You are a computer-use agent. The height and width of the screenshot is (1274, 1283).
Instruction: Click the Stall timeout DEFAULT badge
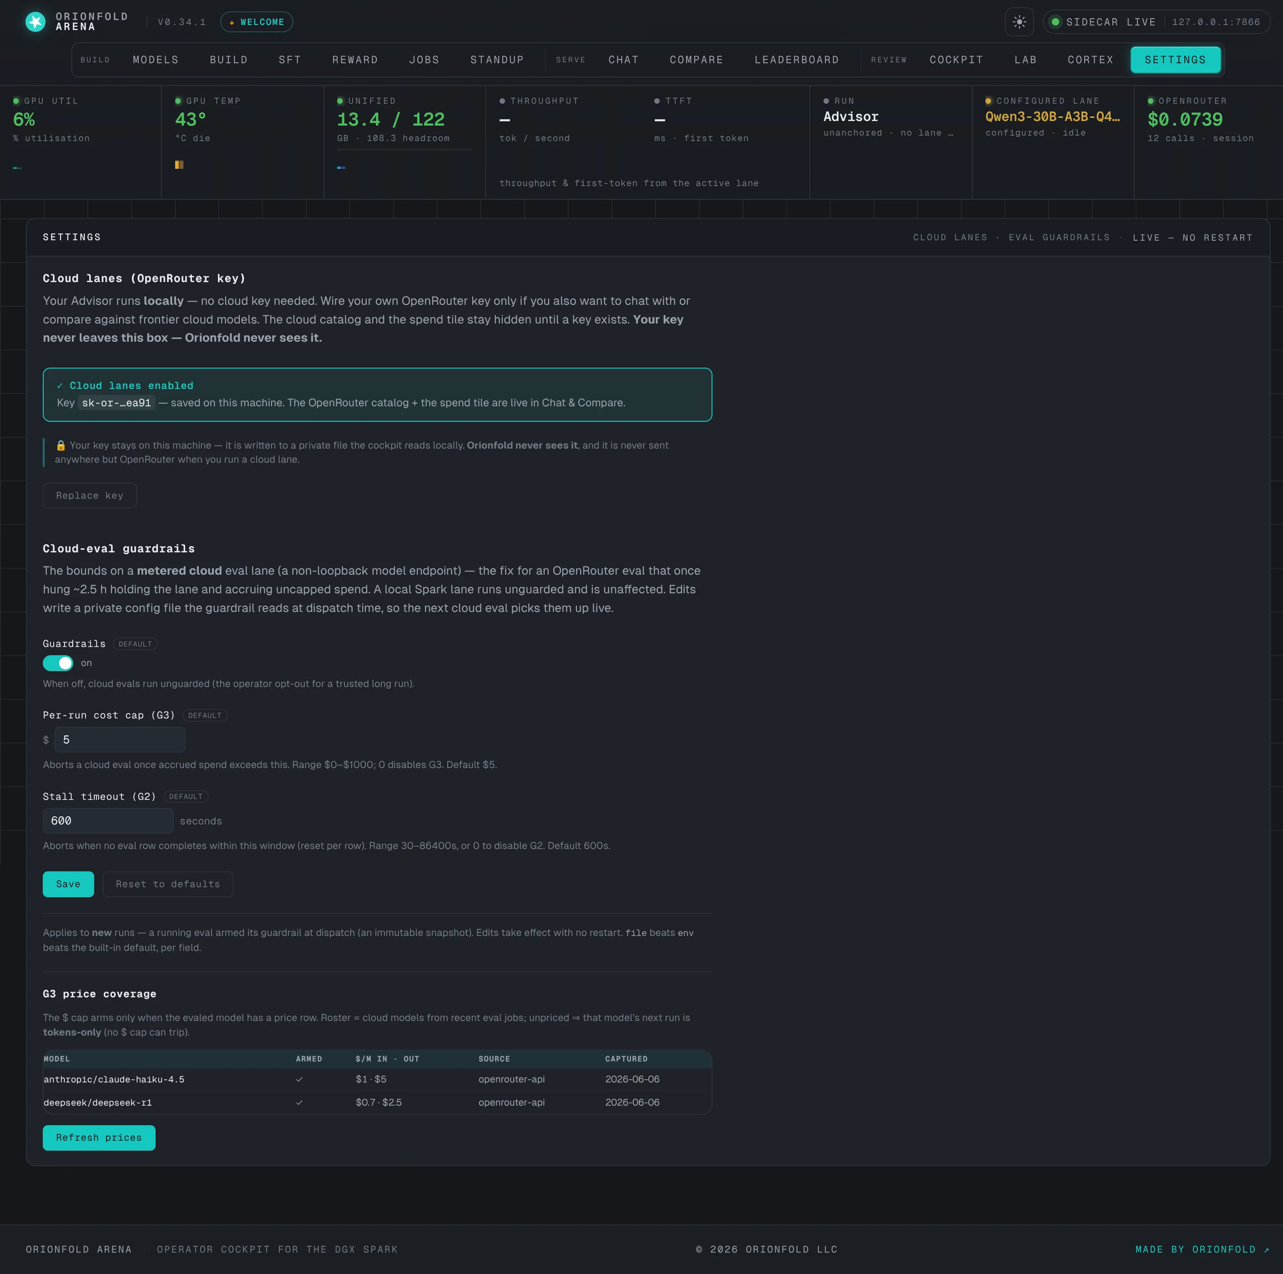186,796
